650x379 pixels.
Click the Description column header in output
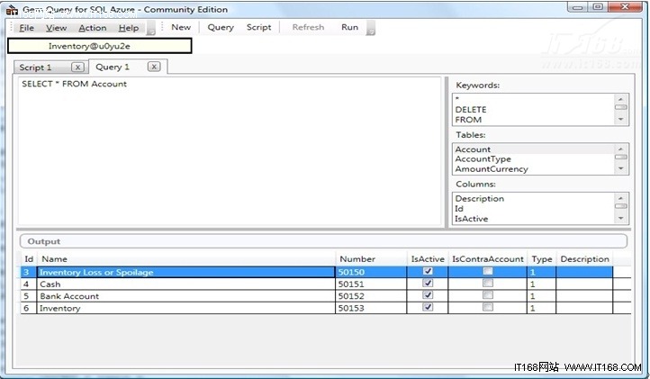[x=584, y=259]
